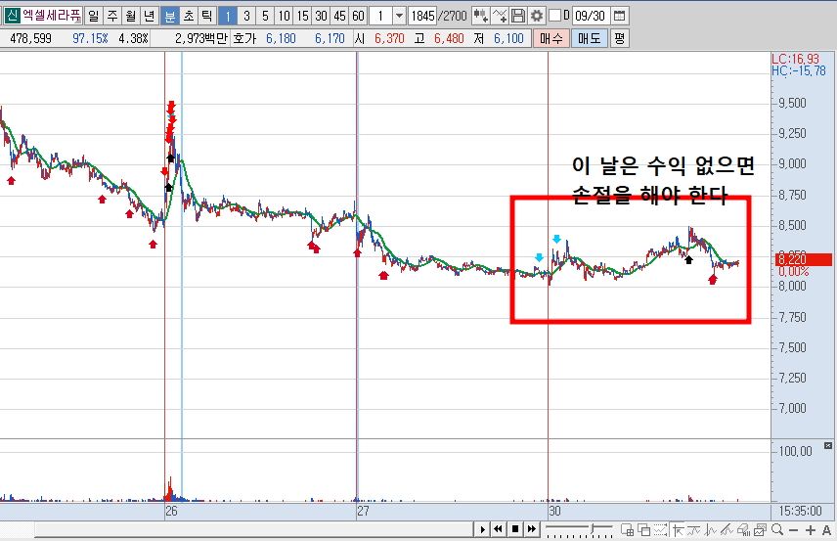Click the 엑셀세라퓨 stock name field
The width and height of the screenshot is (837, 541).
coord(52,16)
